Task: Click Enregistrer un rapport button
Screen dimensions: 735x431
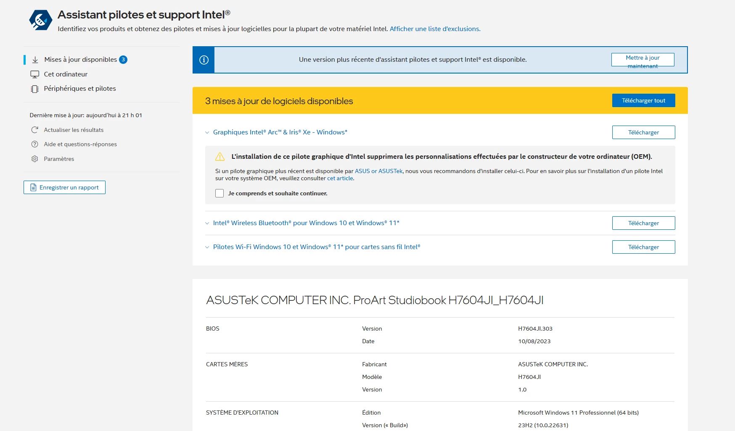Action: 64,187
